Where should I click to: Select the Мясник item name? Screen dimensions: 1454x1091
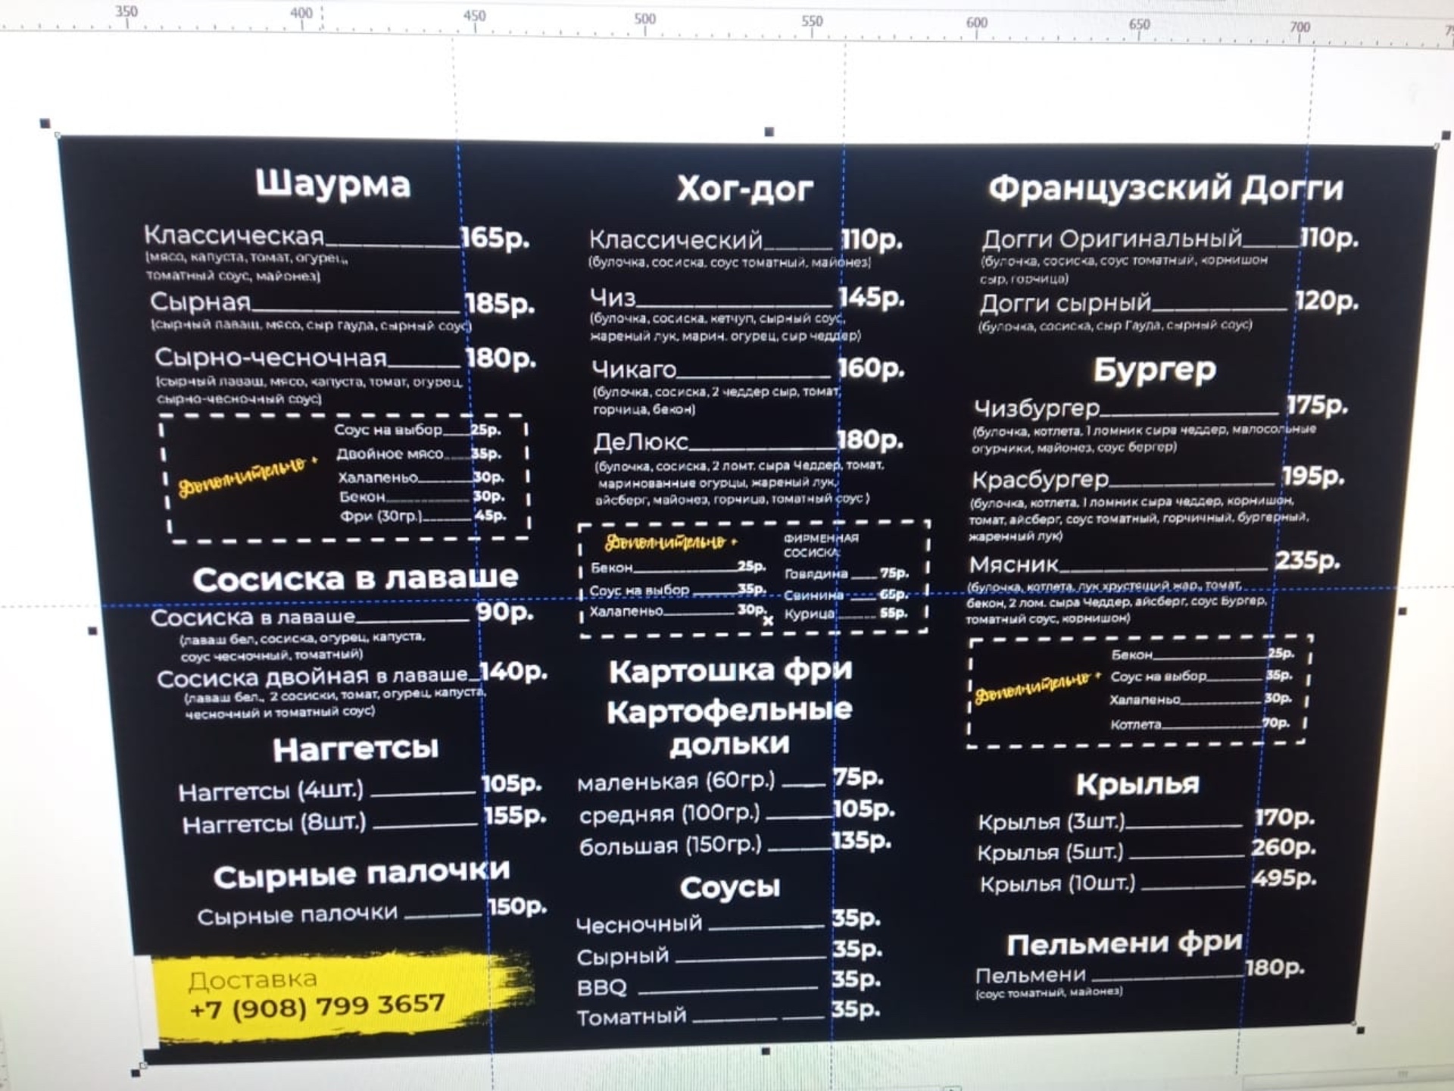coord(1014,564)
